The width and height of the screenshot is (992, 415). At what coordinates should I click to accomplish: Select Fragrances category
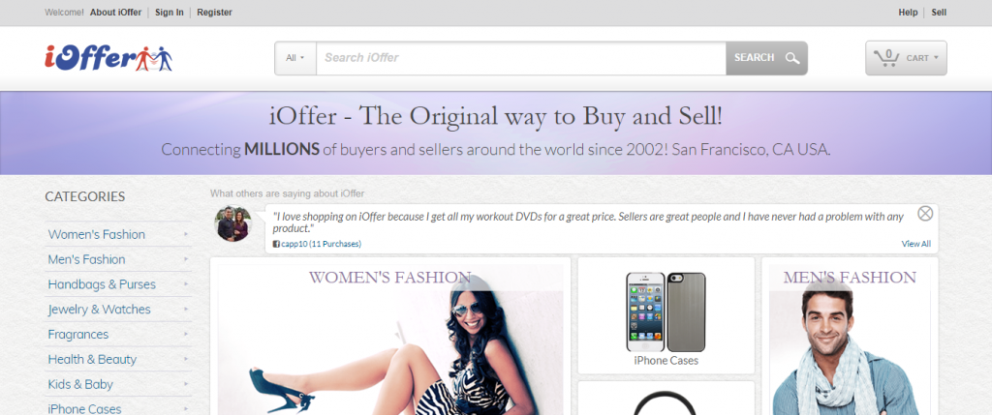(78, 334)
